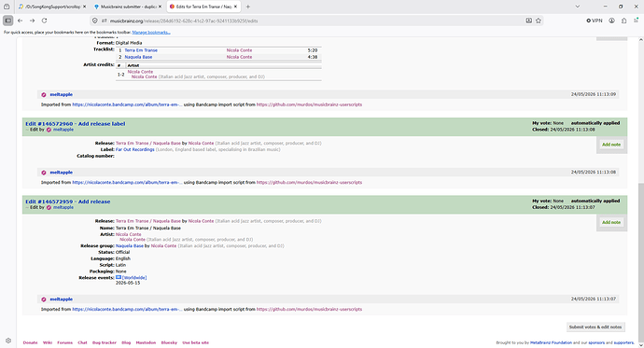
Task: Open the Firefox account icon
Action: pos(612,21)
